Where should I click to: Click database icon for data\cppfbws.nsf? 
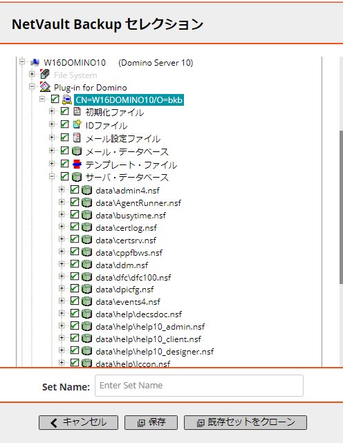[87, 252]
